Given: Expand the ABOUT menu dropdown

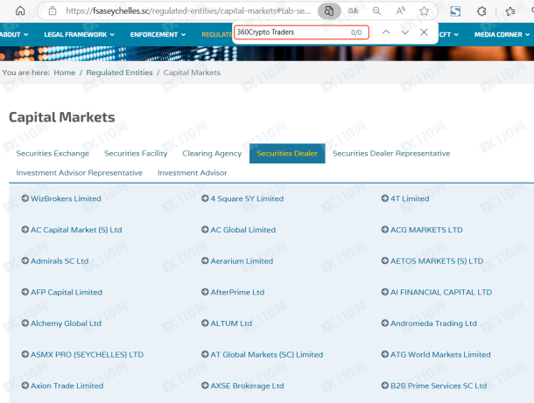Looking at the screenshot, I should [14, 35].
